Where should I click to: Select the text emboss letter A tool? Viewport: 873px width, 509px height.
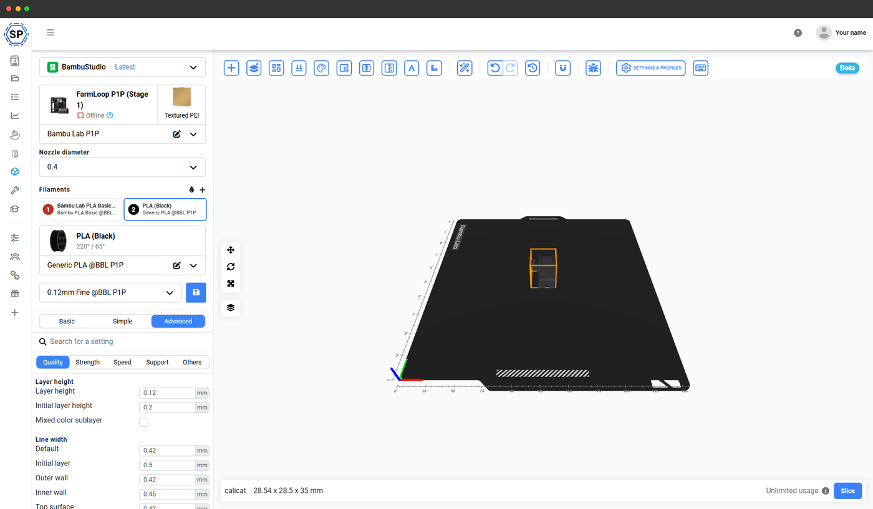(412, 68)
